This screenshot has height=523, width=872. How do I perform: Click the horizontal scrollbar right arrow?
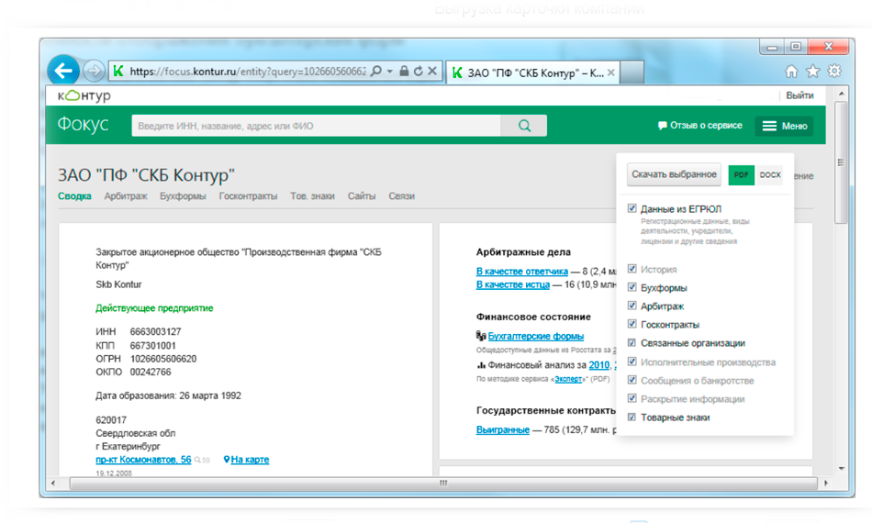pos(826,483)
